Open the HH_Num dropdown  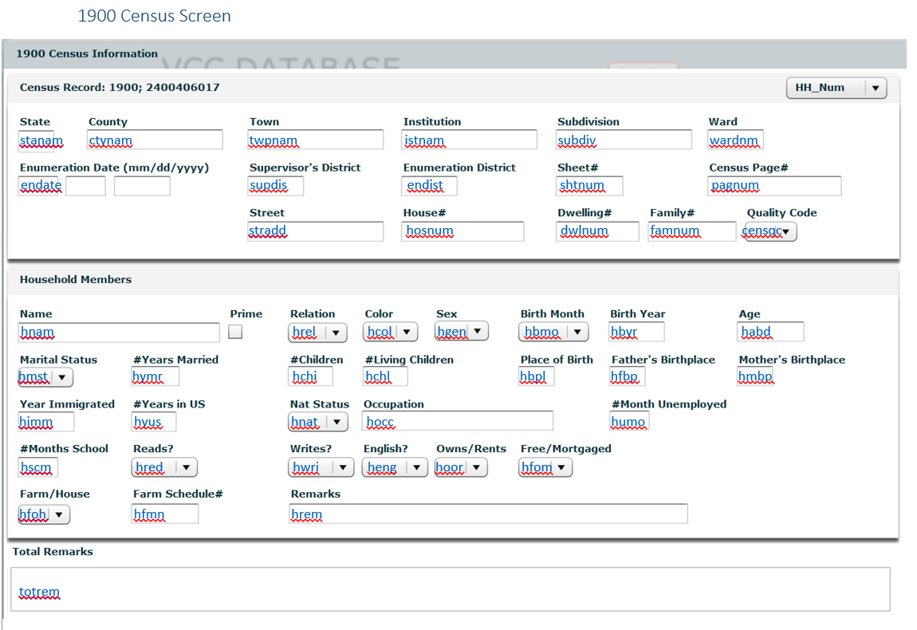pyautogui.click(x=836, y=89)
